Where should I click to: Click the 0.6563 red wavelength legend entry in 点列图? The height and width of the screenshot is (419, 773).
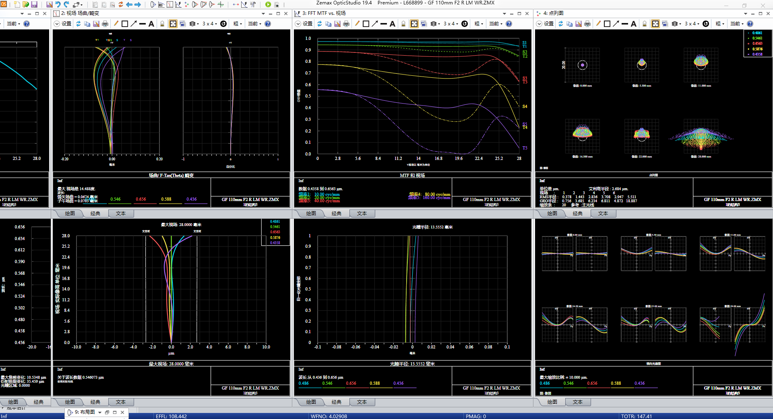(757, 44)
